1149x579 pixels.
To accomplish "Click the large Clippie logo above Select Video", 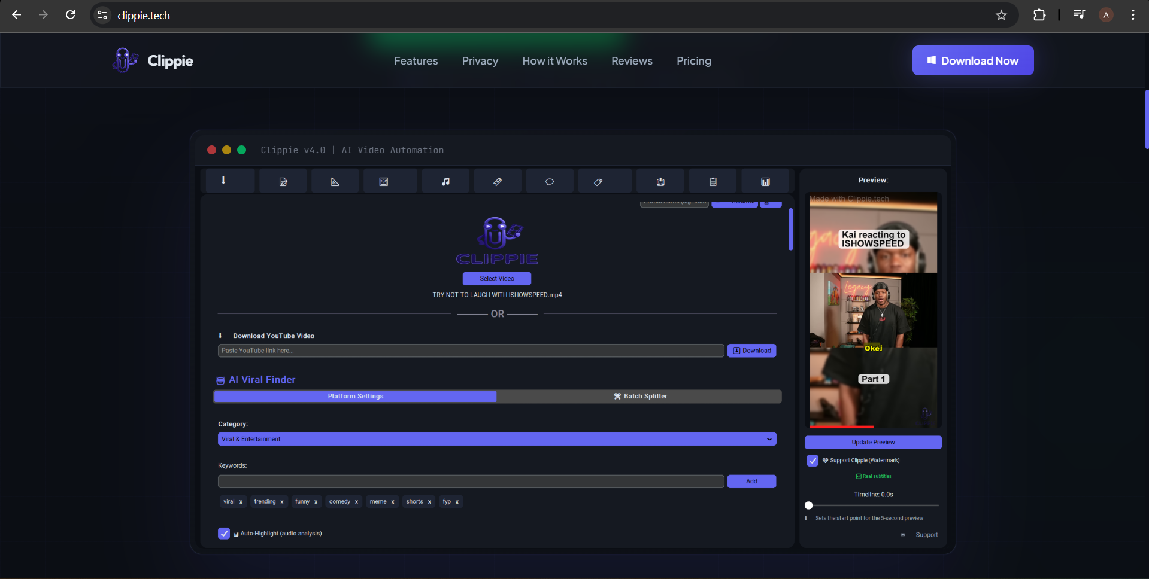I will pos(497,240).
